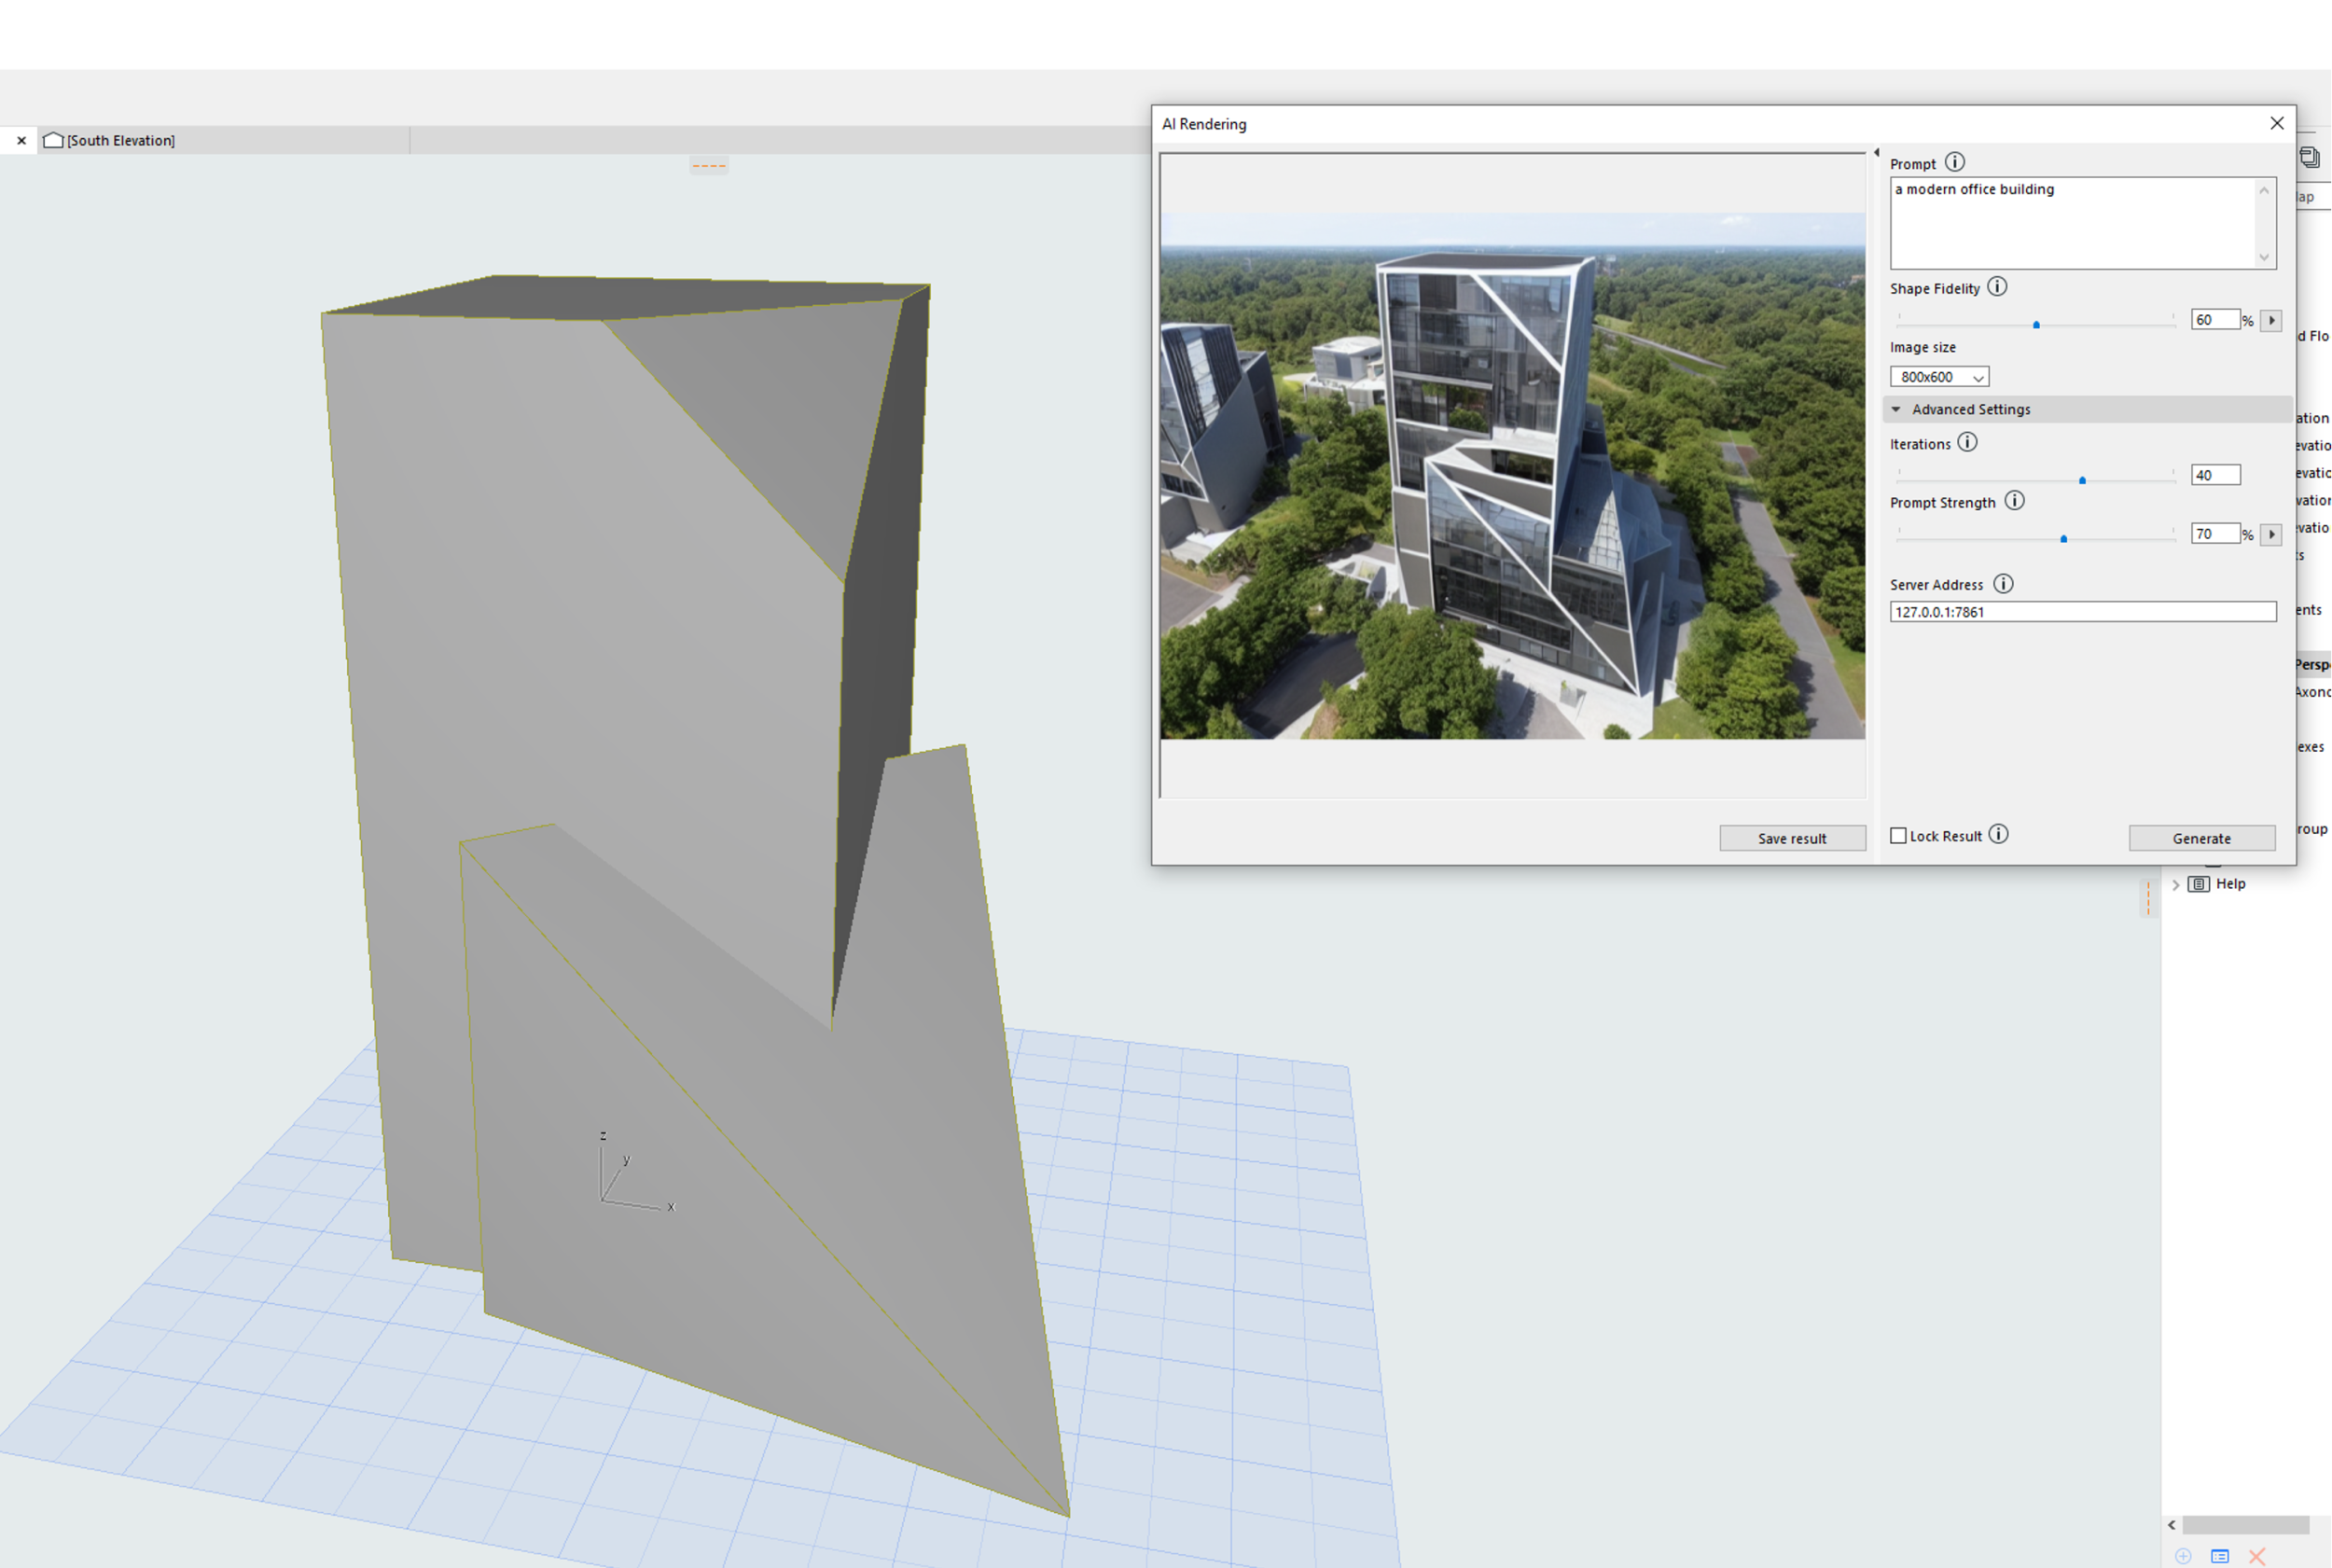Click the Save result button

pos(1791,838)
